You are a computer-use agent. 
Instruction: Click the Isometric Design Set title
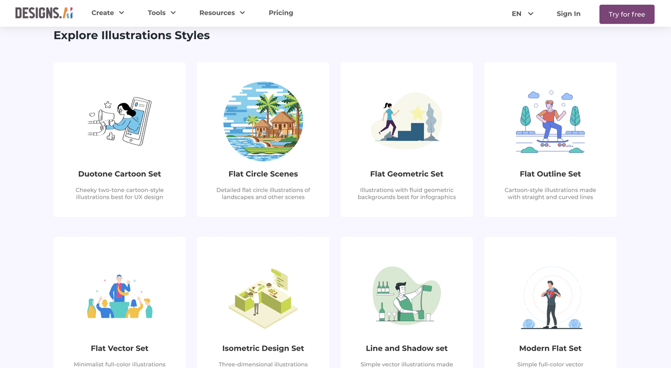[263, 349]
